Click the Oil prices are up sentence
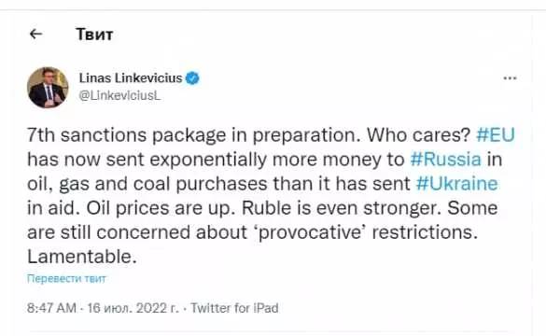Image resolution: width=546 pixels, height=336 pixels. [159, 208]
